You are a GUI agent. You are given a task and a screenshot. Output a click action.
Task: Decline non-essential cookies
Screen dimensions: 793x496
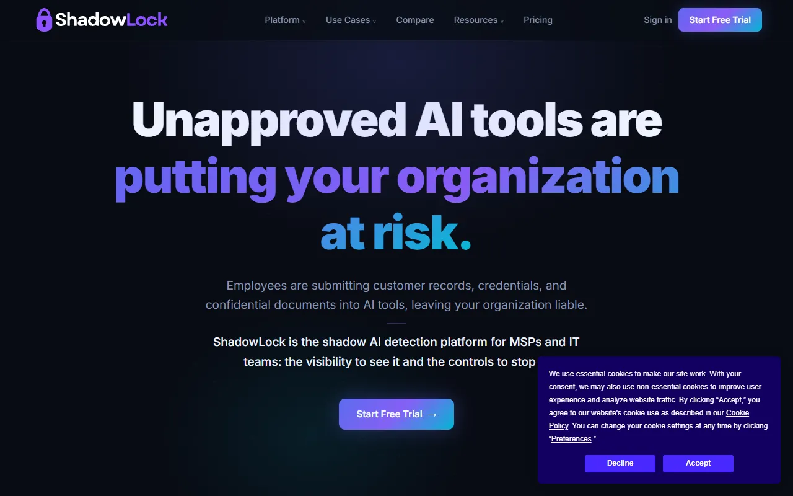[x=620, y=463]
